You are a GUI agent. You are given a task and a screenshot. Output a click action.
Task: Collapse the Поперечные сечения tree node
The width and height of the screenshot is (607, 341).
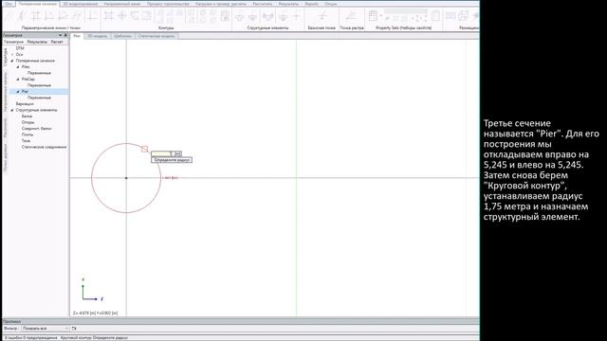[x=12, y=61]
